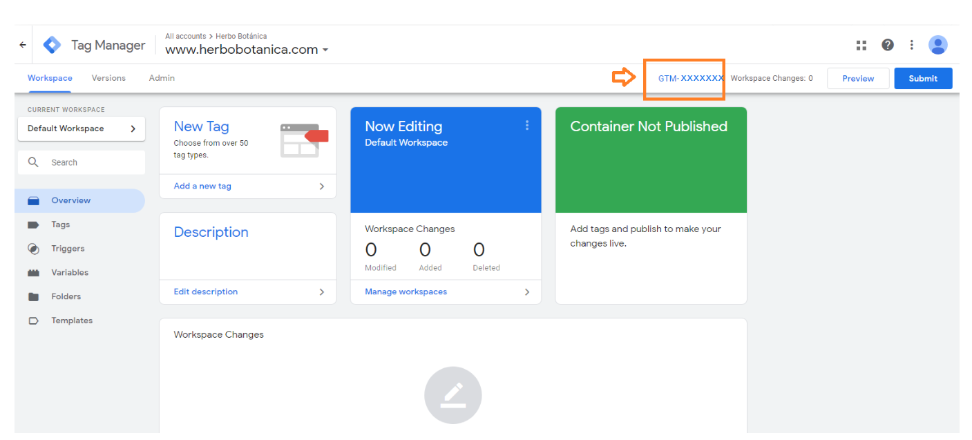Expand the Default Workspace selector

pos(82,128)
